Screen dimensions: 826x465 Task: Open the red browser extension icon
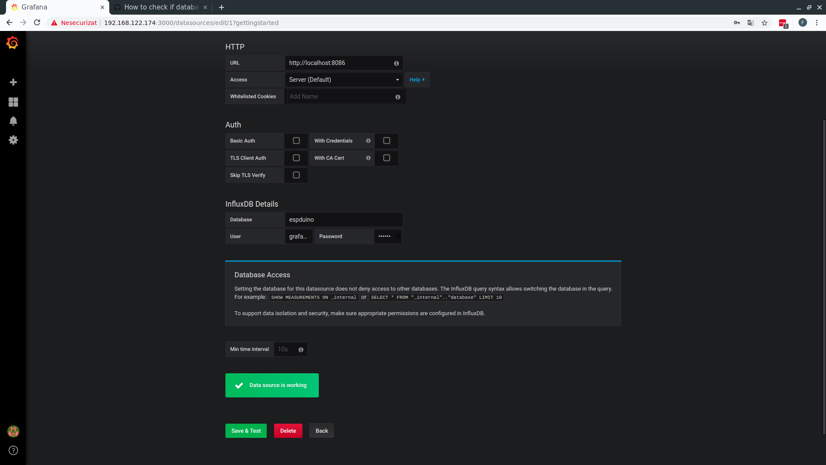[783, 23]
